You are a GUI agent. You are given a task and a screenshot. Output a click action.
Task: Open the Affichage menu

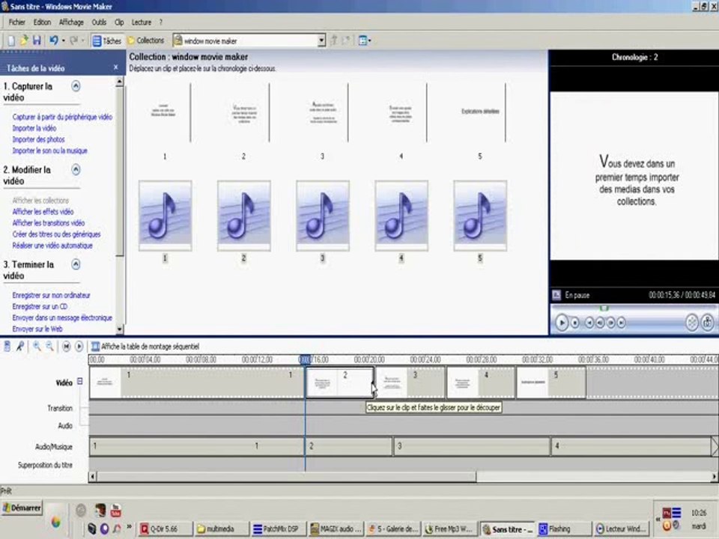[71, 22]
